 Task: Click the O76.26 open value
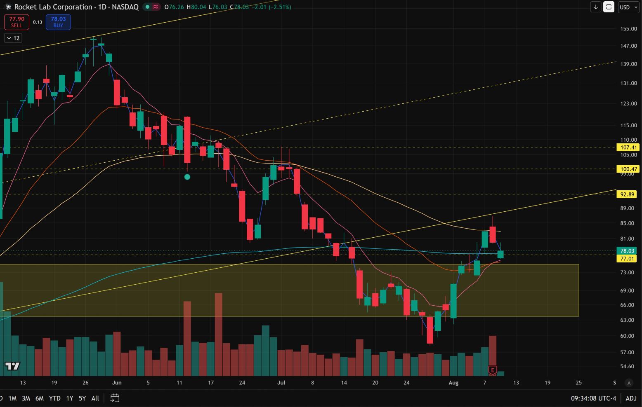pyautogui.click(x=174, y=7)
